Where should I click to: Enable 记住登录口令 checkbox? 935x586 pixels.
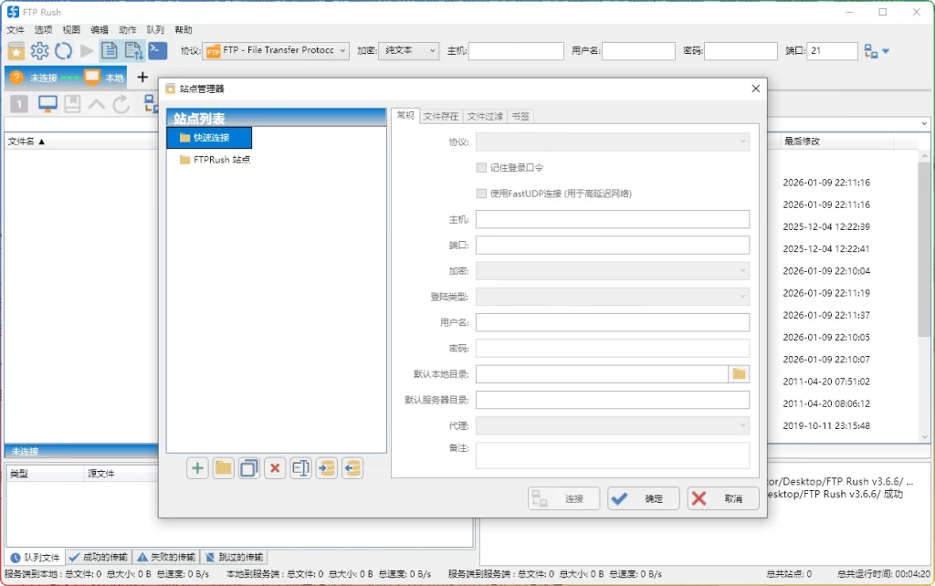481,167
